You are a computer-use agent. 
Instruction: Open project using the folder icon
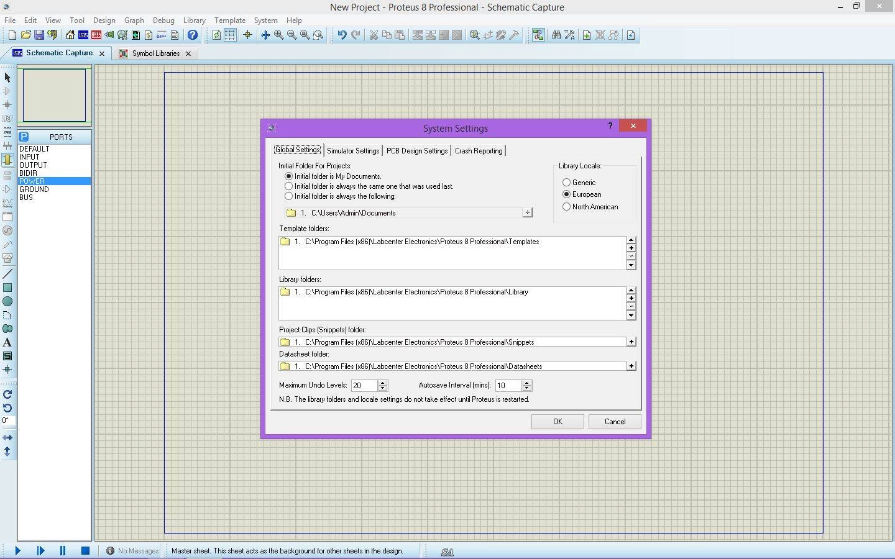click(x=25, y=35)
